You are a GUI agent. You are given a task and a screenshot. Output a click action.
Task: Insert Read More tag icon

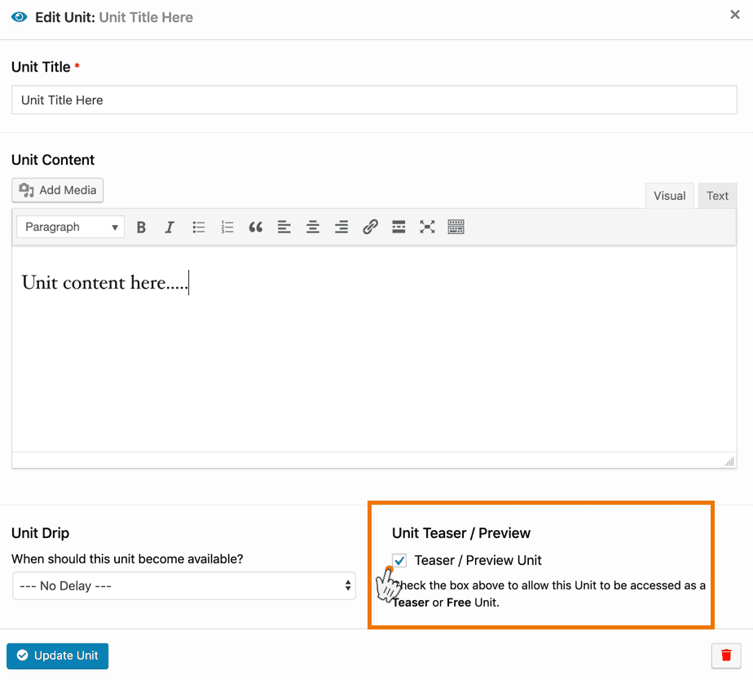[399, 227]
